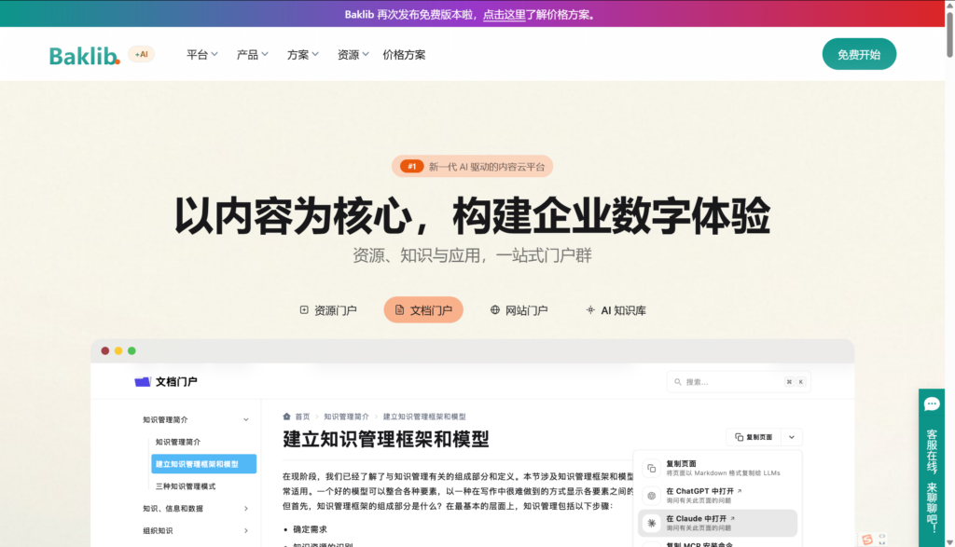Follow the 点击这里 link in banner
Screen dimensions: 955x547
pyautogui.click(x=505, y=15)
